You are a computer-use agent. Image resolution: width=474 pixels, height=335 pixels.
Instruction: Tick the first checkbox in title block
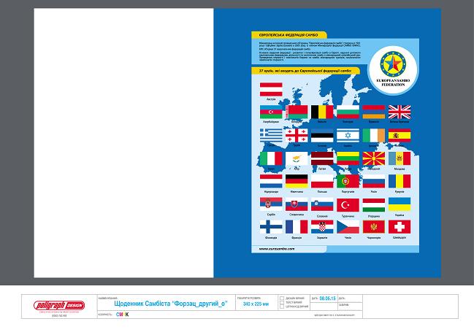pyautogui.click(x=283, y=299)
